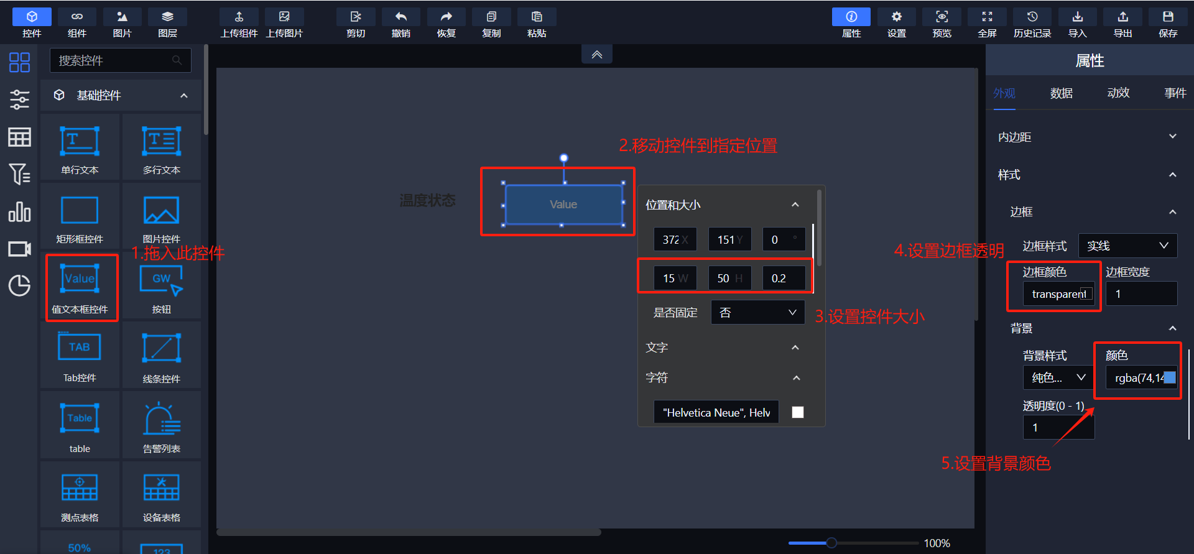Adjust the canvas zoom slider handle

pos(831,543)
